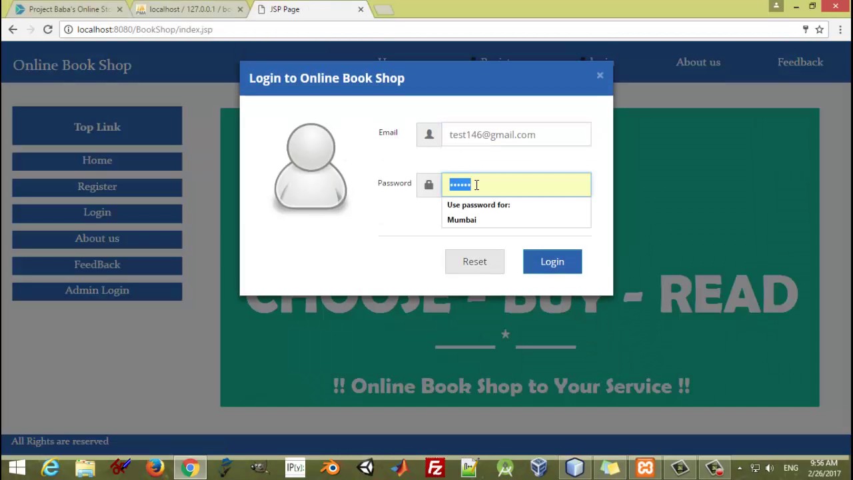Click the user icon beside Email field
This screenshot has height=480, width=853.
tap(429, 135)
